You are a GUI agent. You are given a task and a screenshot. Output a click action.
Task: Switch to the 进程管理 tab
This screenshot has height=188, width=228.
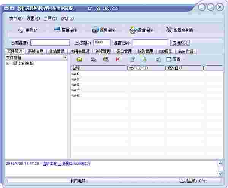(x=103, y=51)
